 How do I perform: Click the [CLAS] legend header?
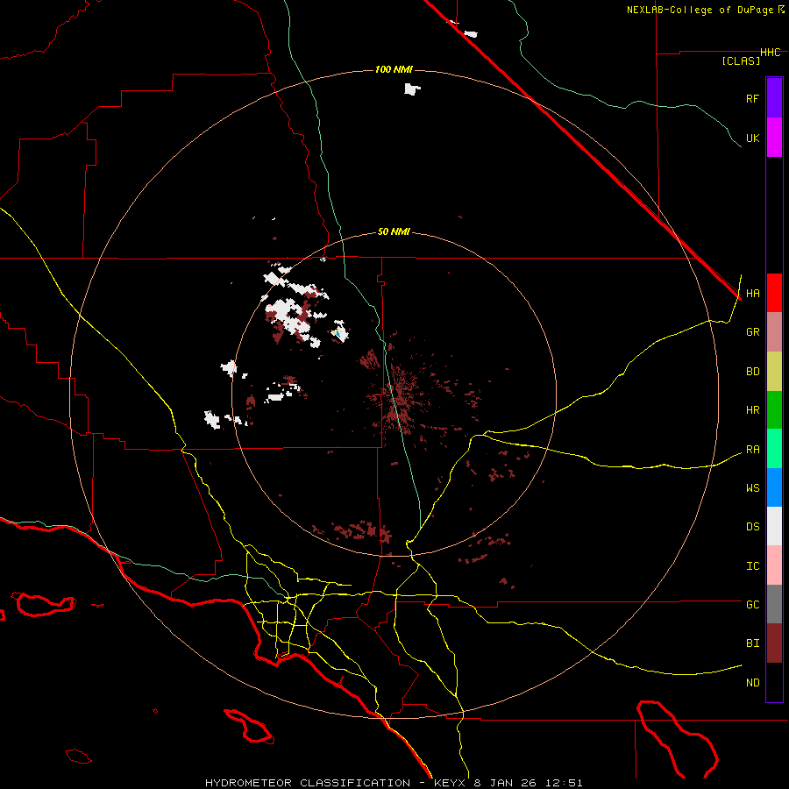[x=741, y=60]
